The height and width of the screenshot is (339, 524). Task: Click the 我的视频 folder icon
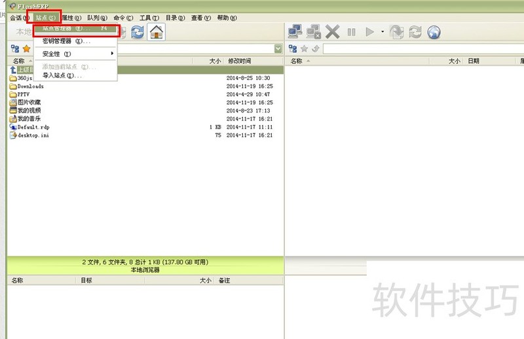coord(13,111)
